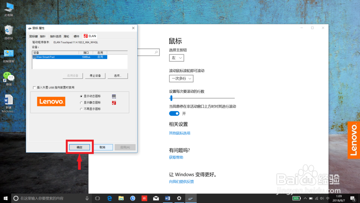Click the 启用 column header
The height and width of the screenshot is (203, 360).
(100, 53)
